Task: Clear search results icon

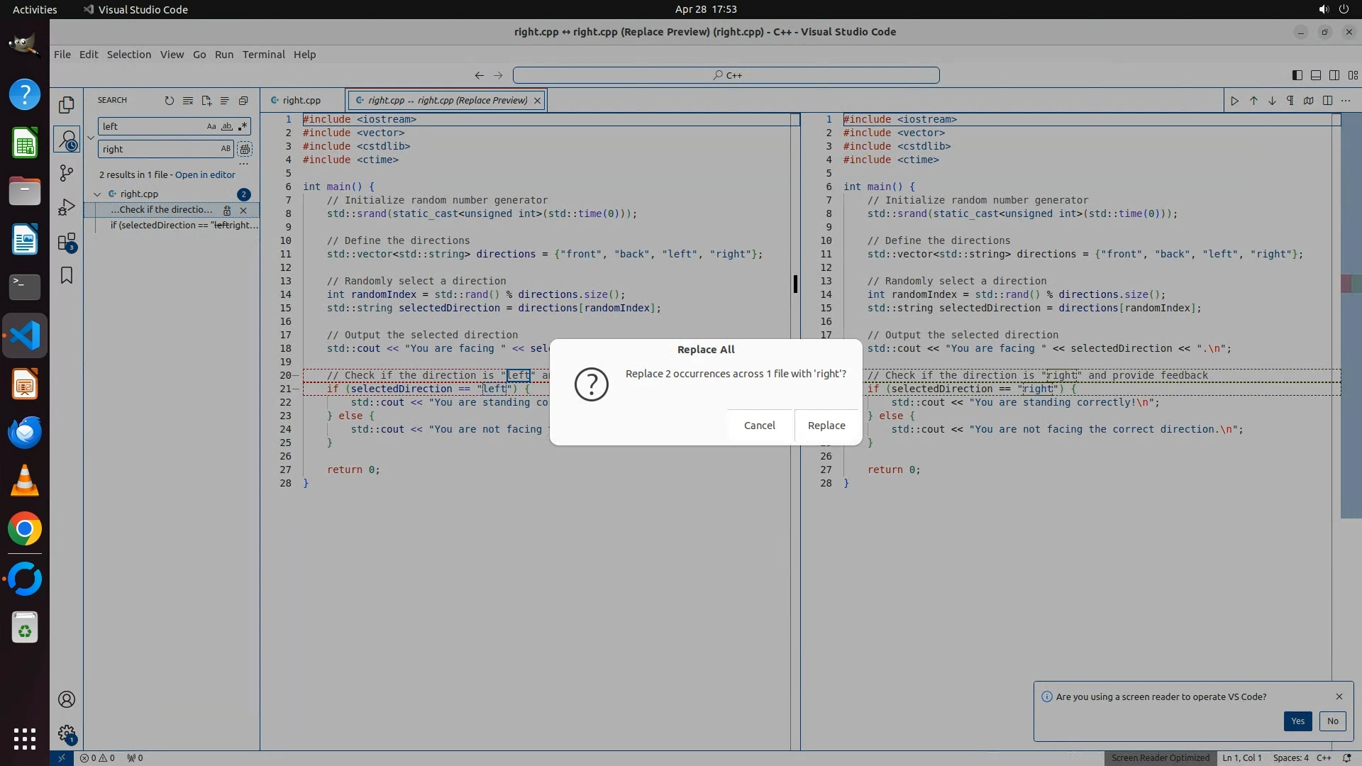Action: pyautogui.click(x=187, y=101)
